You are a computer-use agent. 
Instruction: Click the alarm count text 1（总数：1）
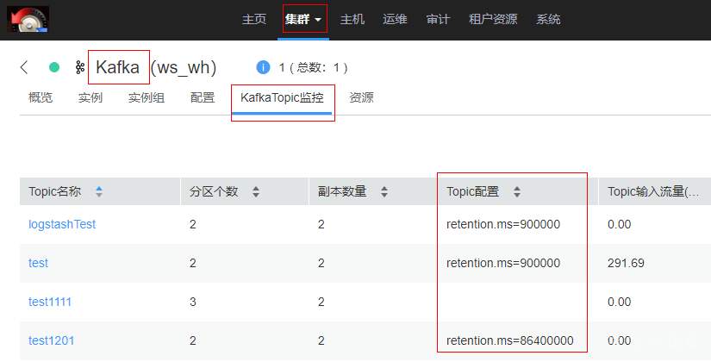click(x=314, y=67)
